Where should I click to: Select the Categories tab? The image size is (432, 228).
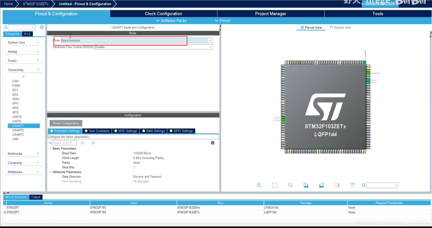12,34
